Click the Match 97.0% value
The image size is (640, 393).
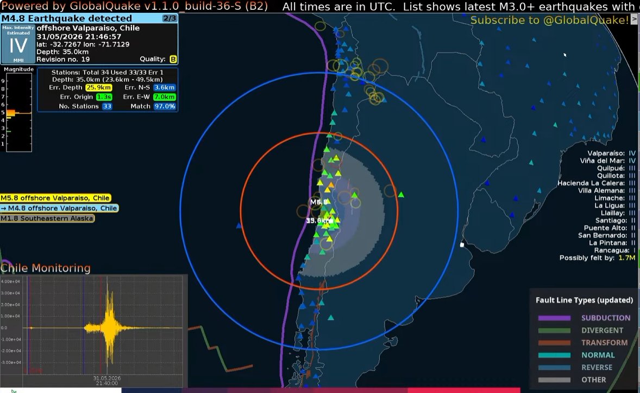click(165, 106)
